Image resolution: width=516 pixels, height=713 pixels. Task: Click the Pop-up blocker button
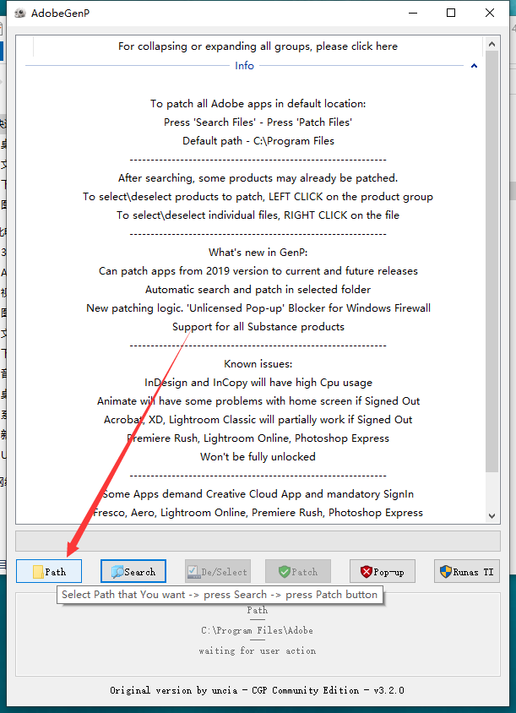point(383,571)
